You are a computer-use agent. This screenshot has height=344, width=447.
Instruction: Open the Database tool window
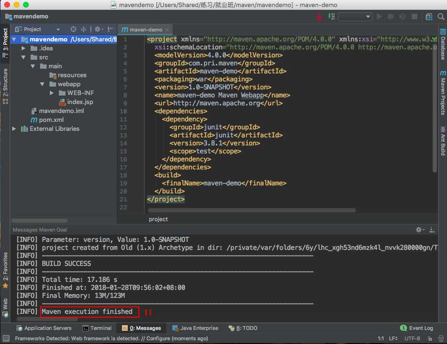coord(443,44)
